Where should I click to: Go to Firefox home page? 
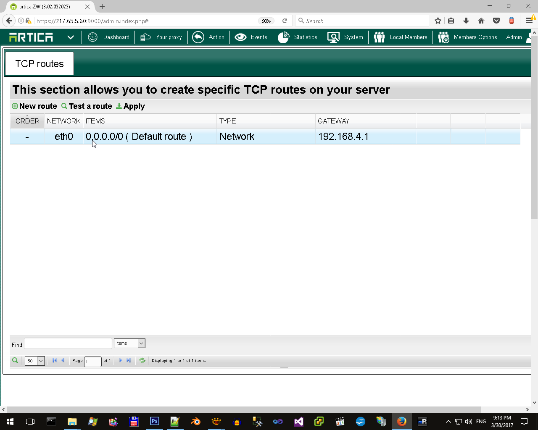[x=481, y=21]
